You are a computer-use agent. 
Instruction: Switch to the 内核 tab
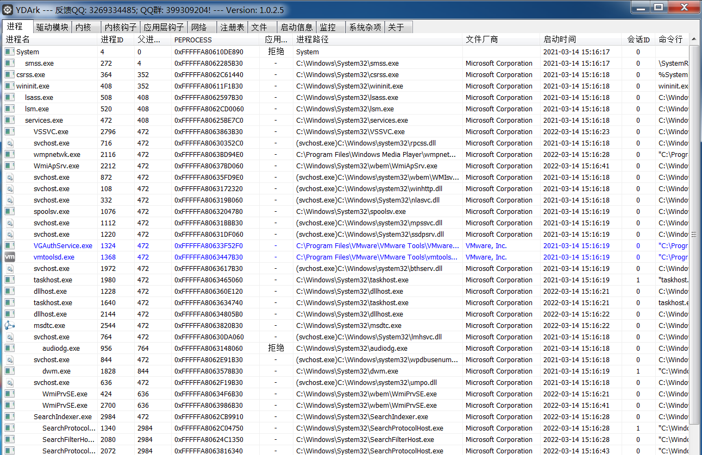(86, 27)
